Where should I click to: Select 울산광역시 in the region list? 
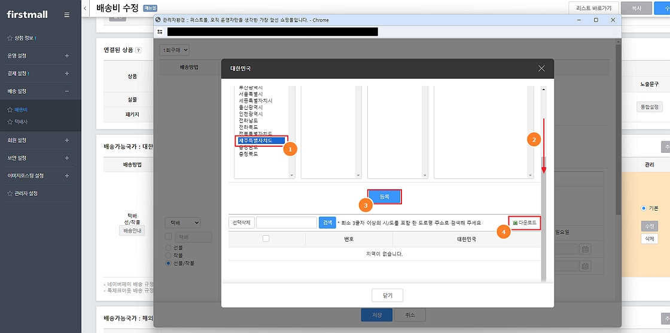click(x=251, y=107)
